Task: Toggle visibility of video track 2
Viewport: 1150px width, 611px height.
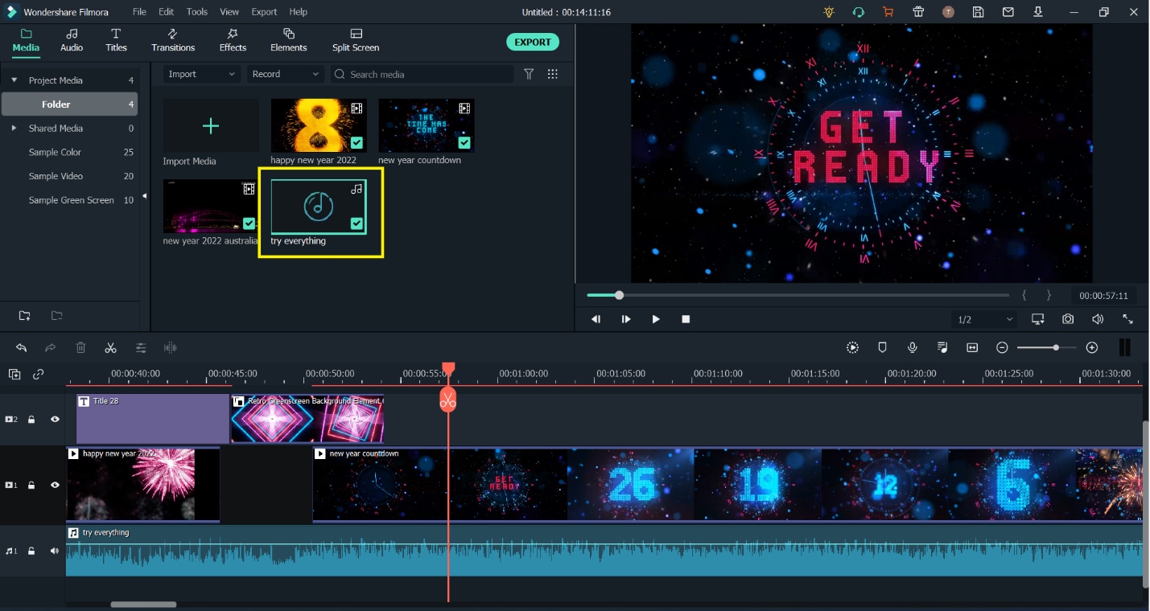Action: pyautogui.click(x=55, y=419)
